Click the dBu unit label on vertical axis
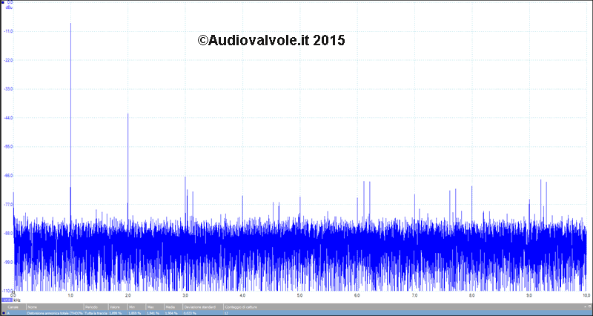This screenshot has height=316, width=593. click(10, 7)
